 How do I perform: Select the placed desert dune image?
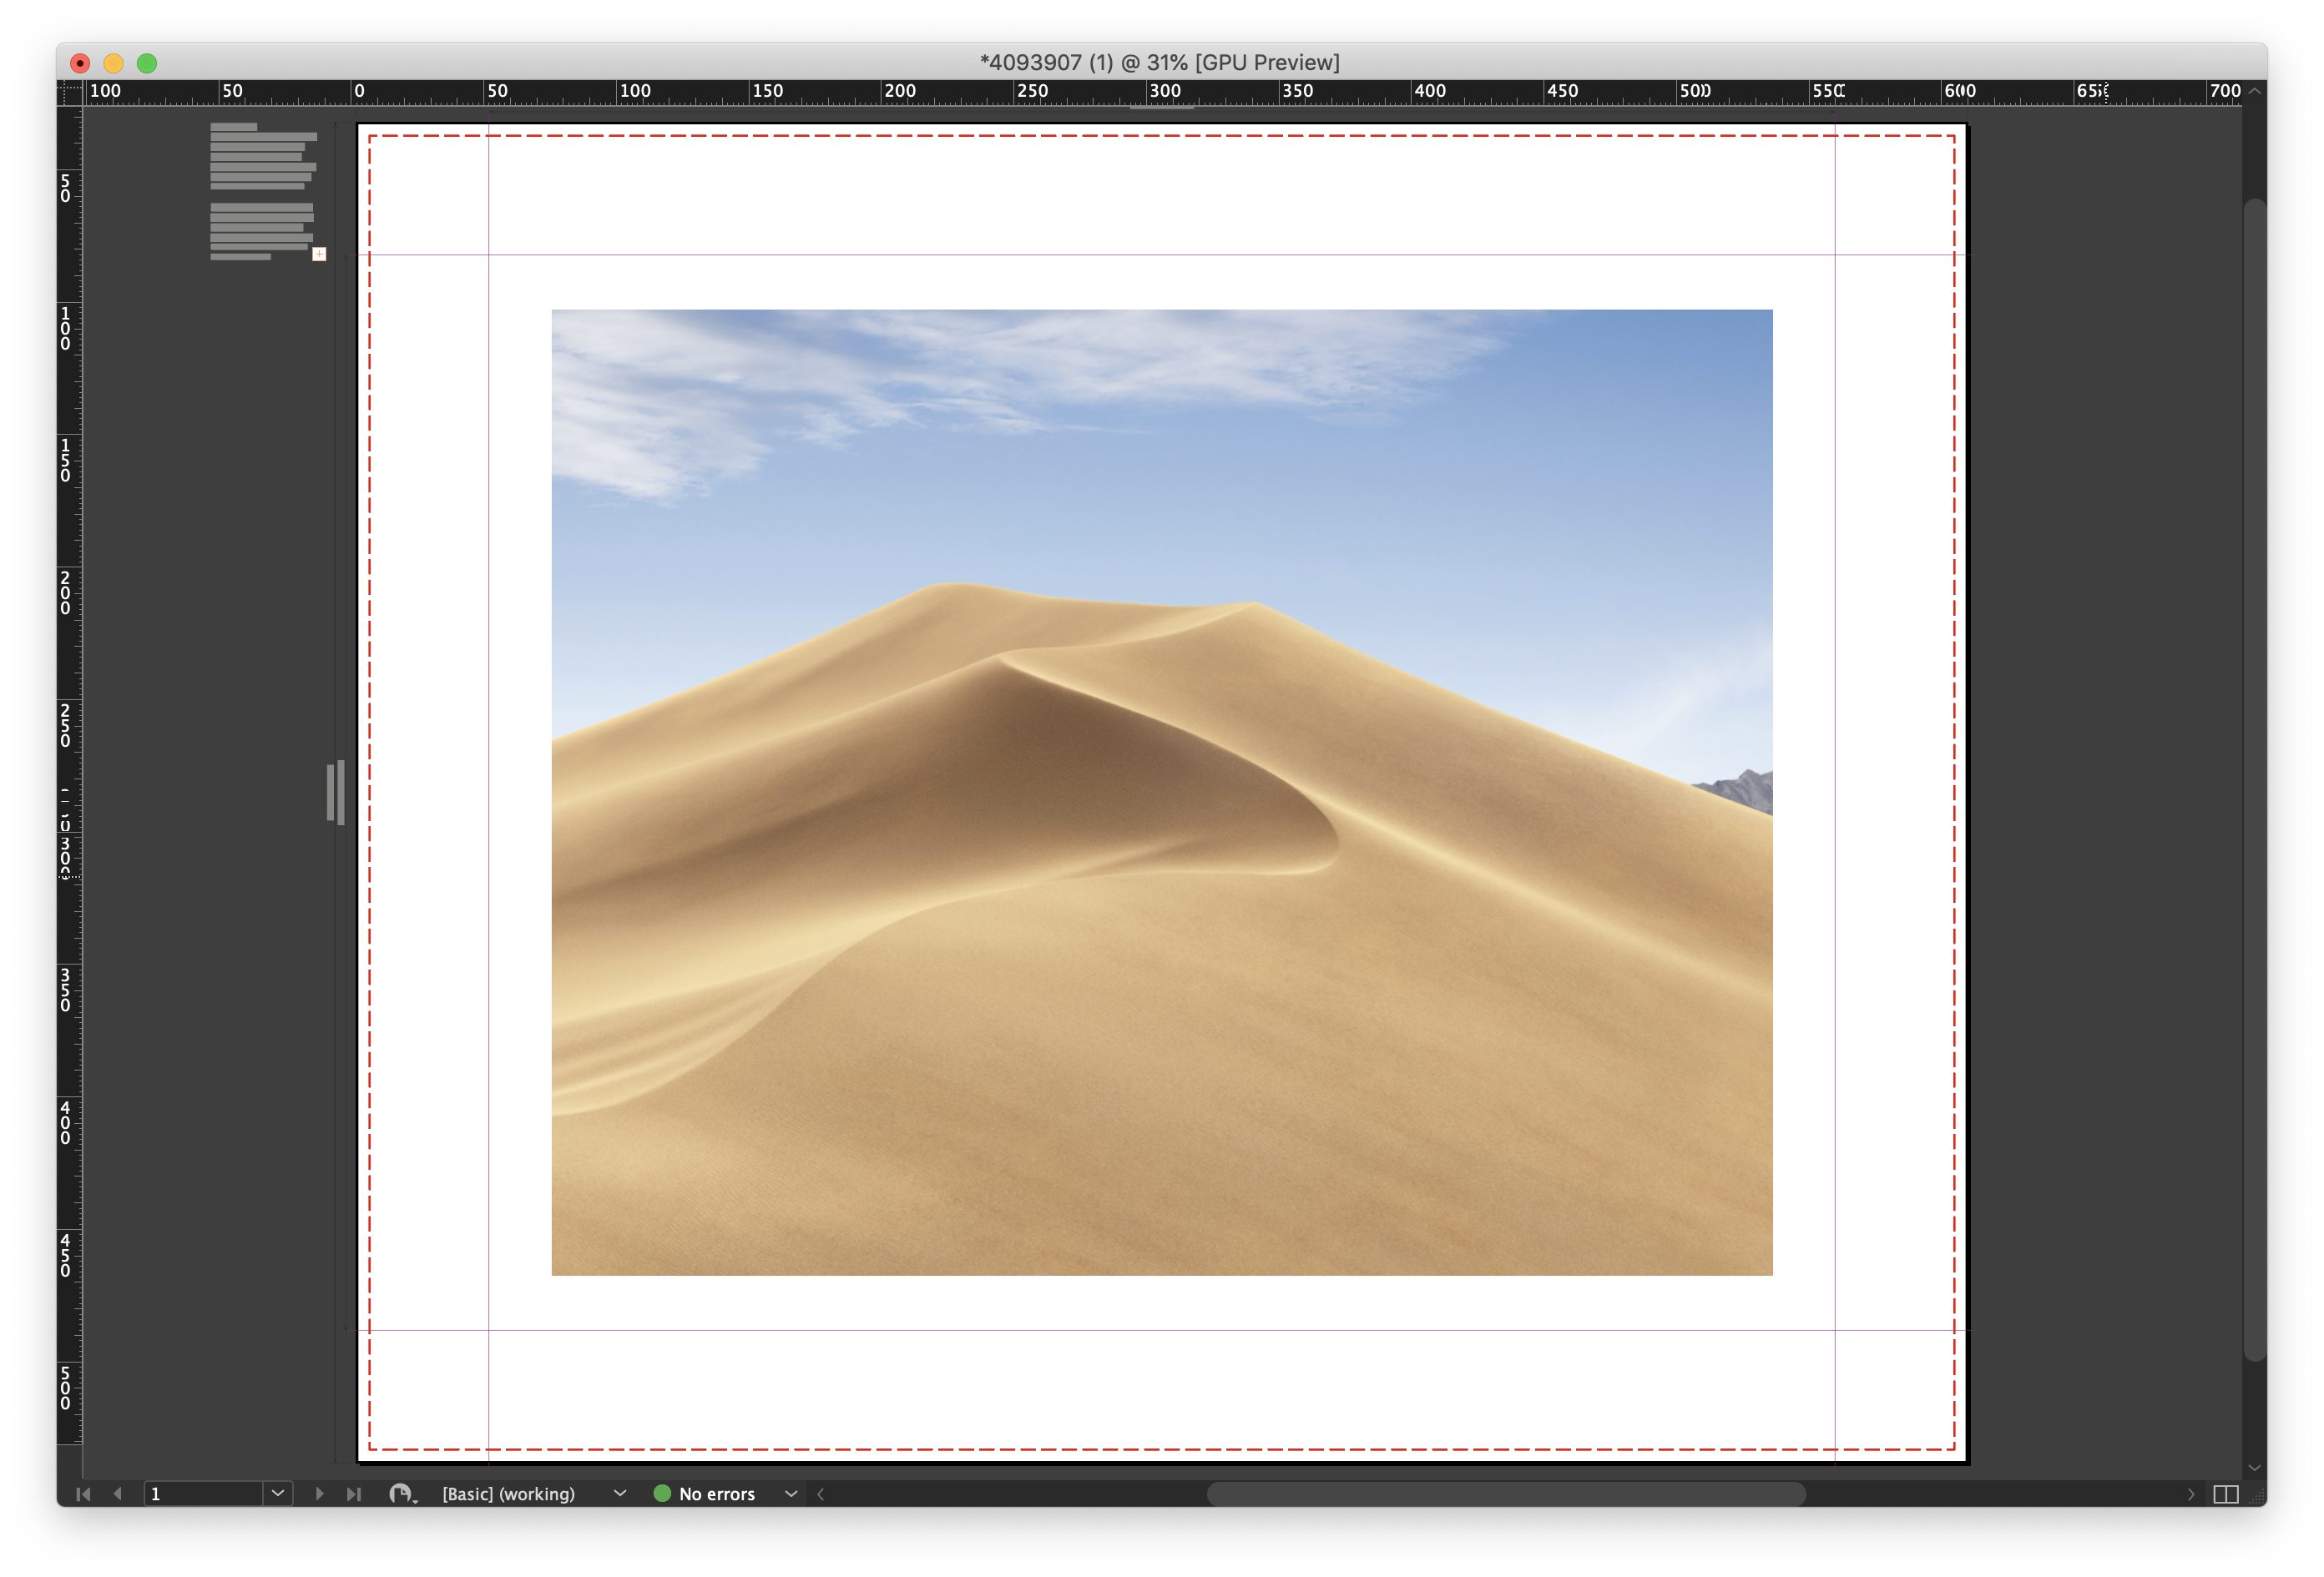click(x=1161, y=792)
